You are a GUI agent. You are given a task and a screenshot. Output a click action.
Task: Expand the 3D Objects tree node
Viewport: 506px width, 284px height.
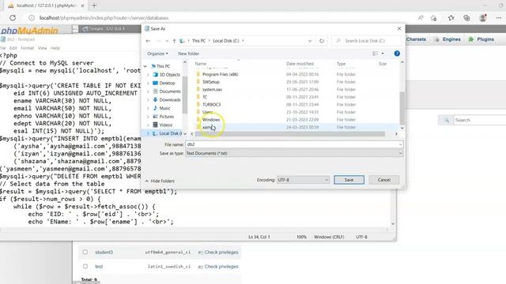(x=148, y=75)
